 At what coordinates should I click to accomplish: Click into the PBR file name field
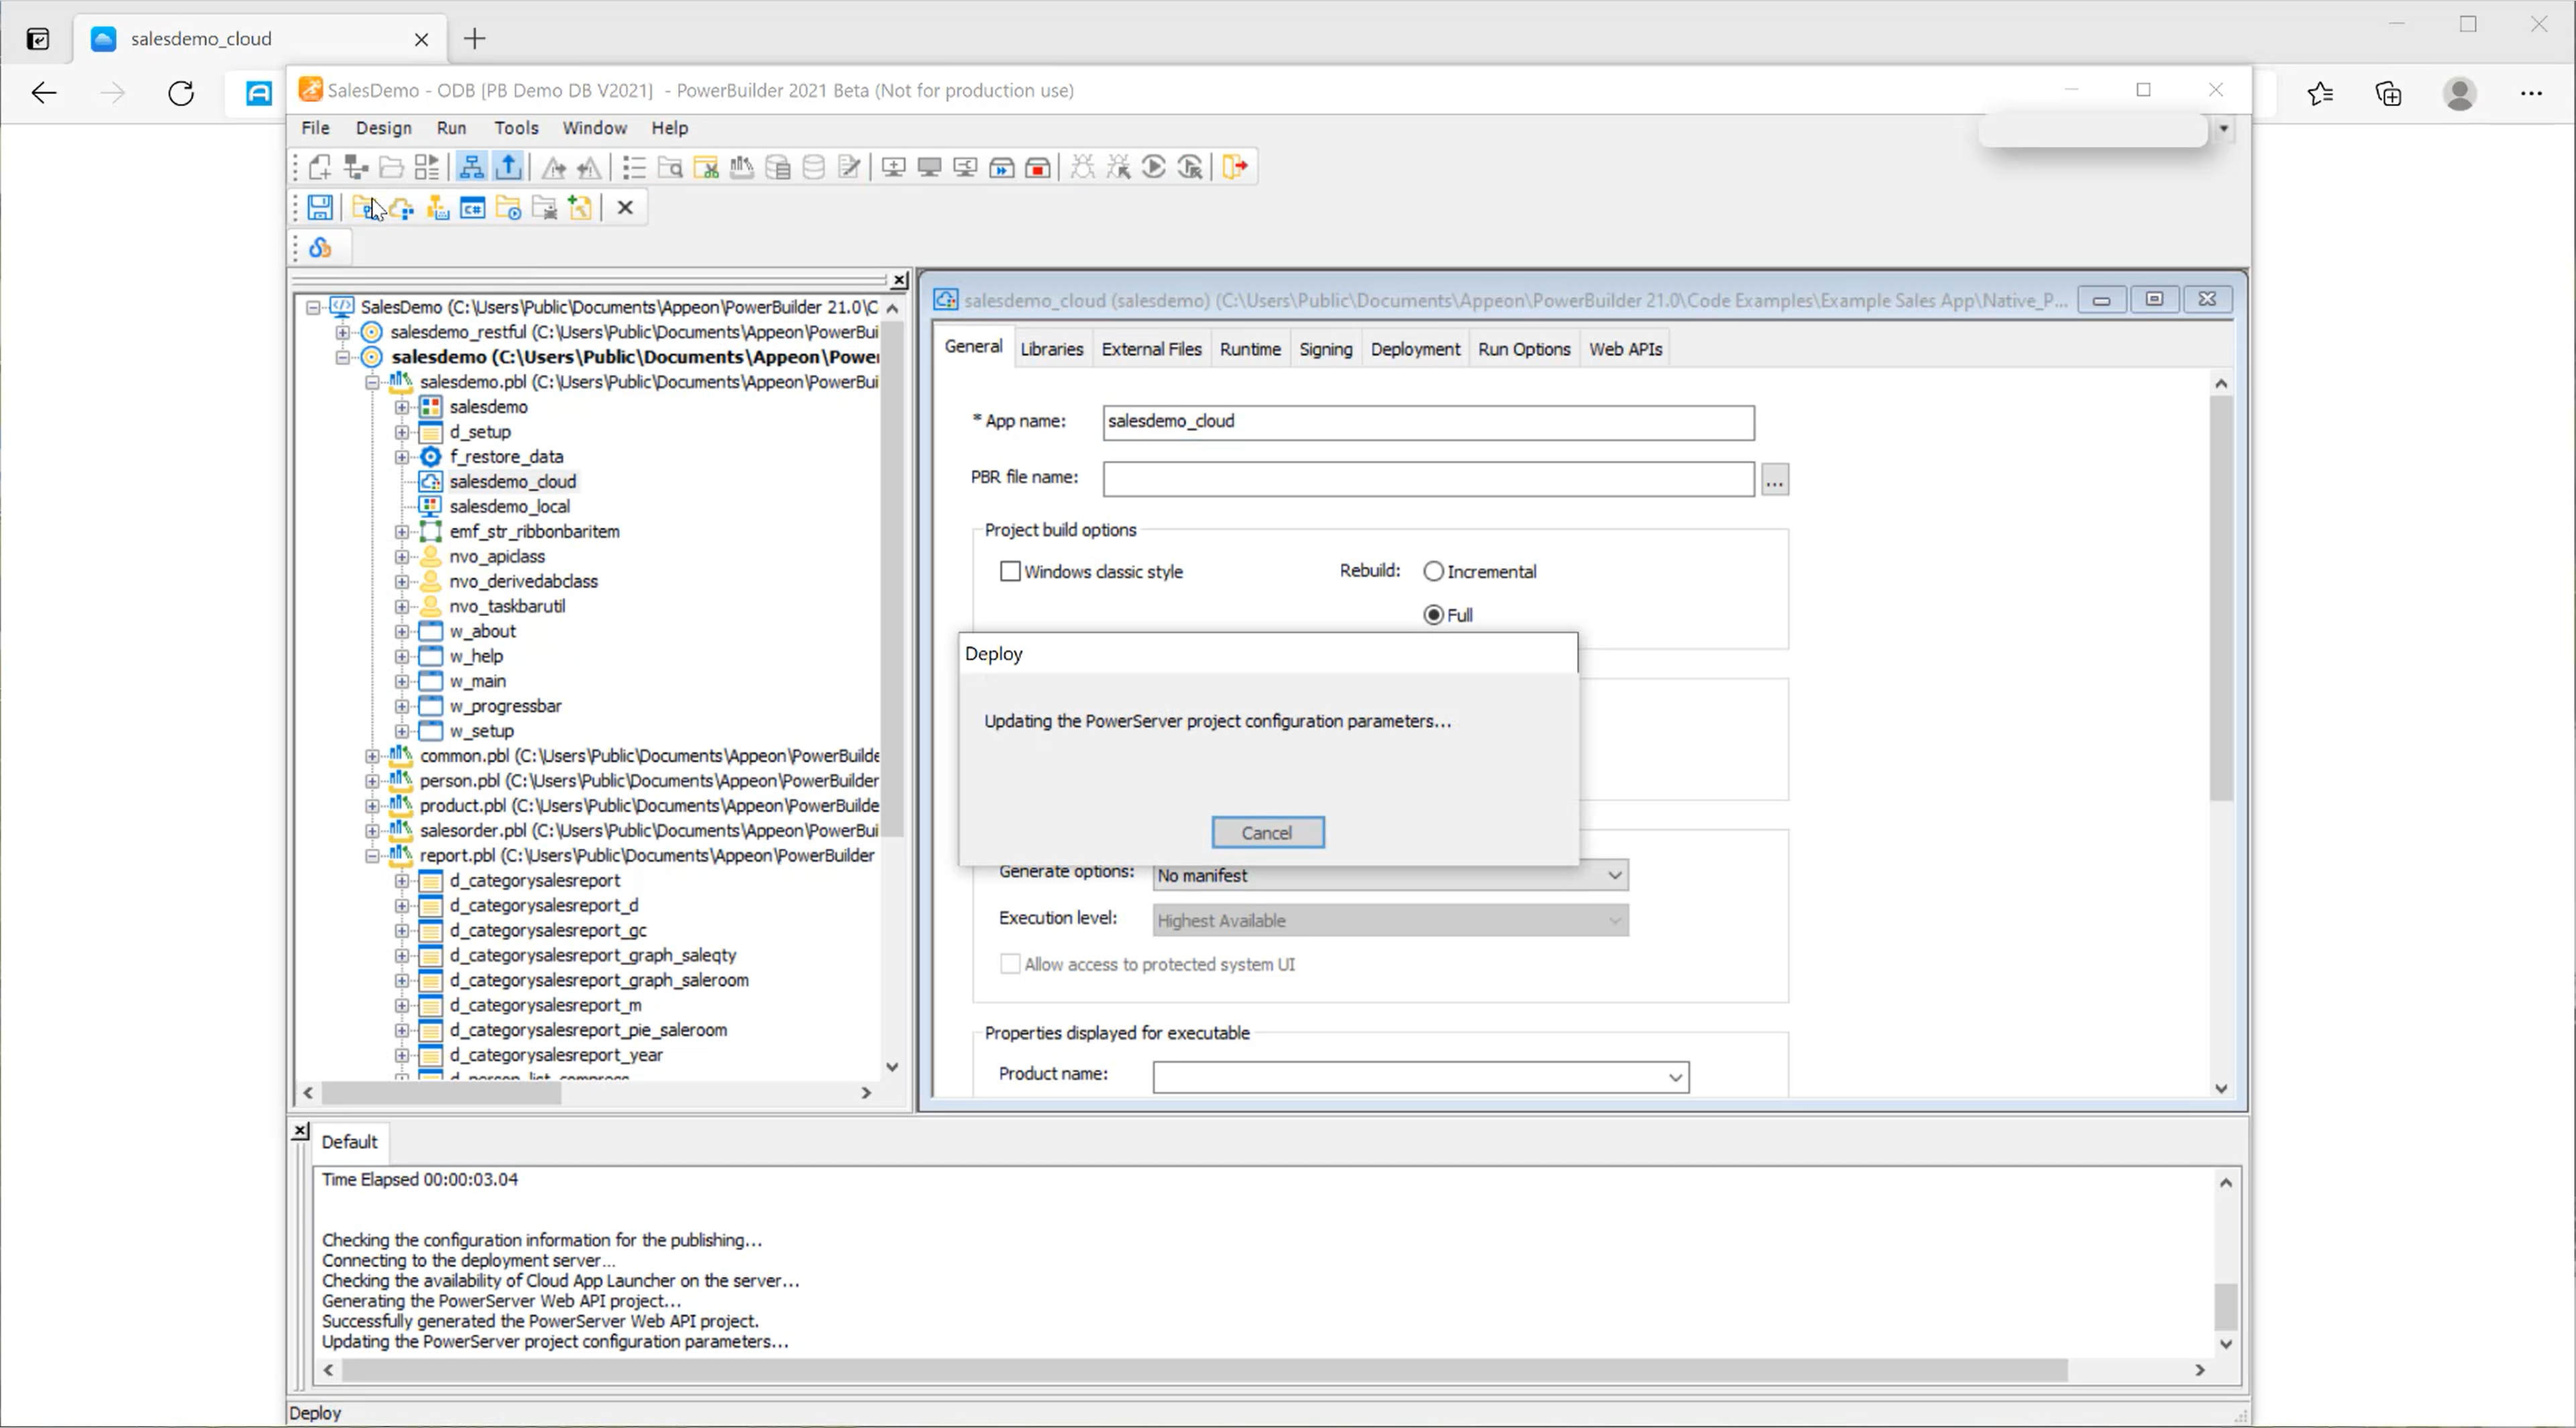pyautogui.click(x=1428, y=479)
